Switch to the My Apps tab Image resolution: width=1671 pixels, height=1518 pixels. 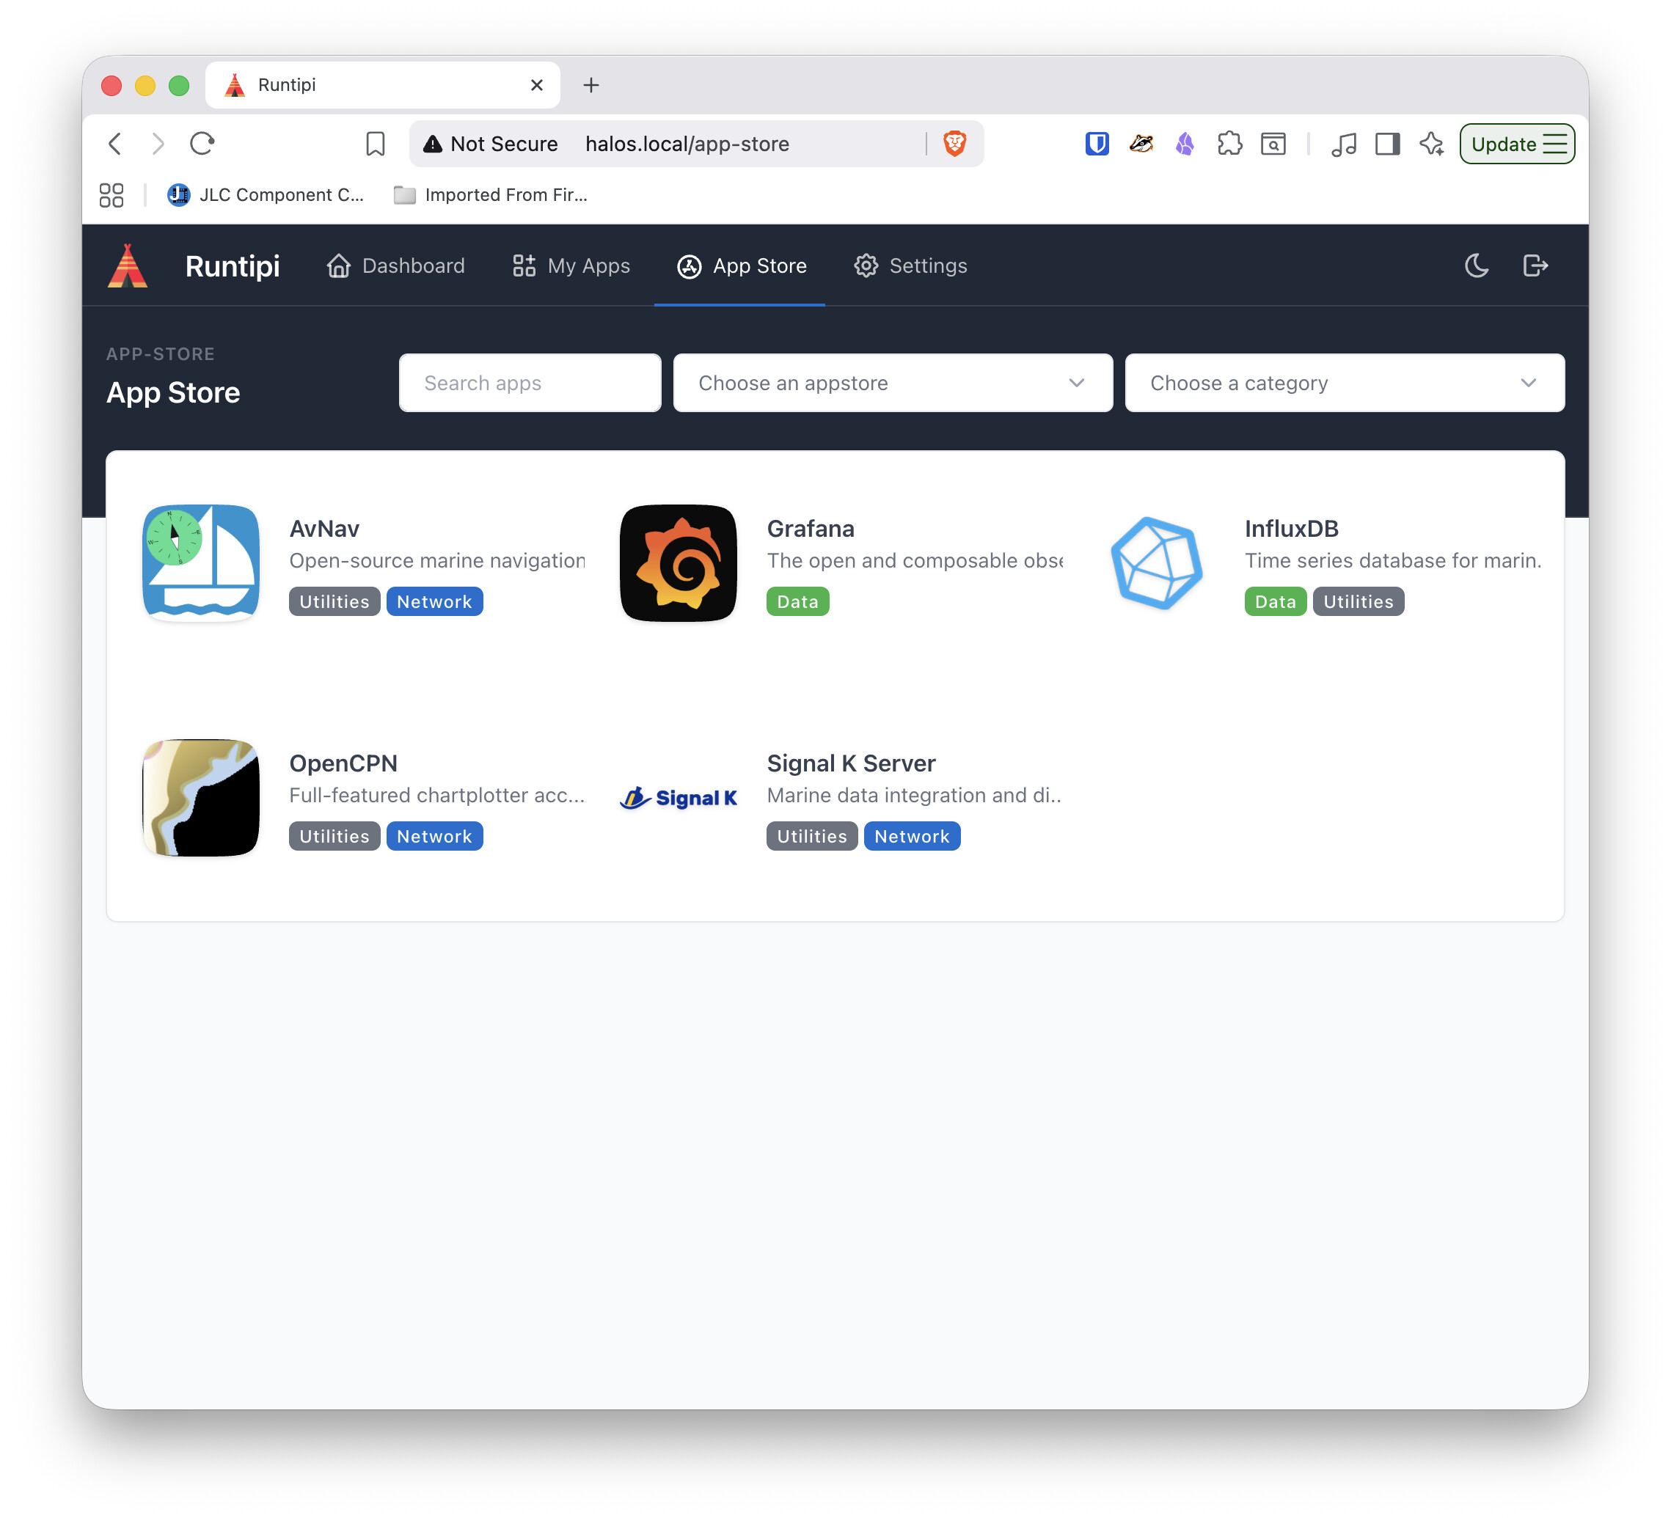coord(570,266)
